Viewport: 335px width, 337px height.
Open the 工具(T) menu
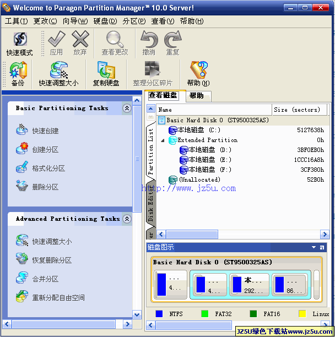tap(16, 21)
